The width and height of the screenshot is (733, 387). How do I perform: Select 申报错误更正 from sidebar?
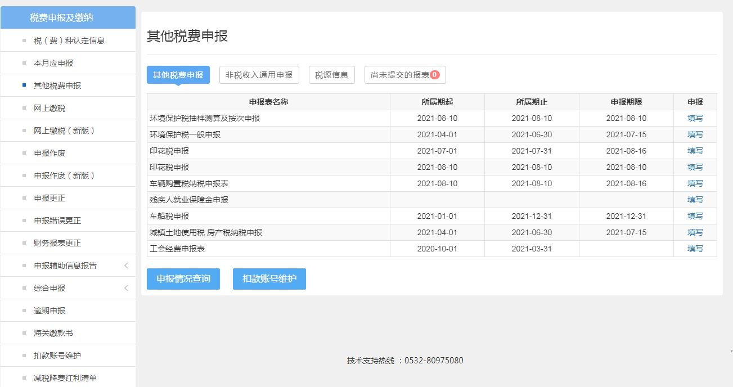tap(57, 220)
